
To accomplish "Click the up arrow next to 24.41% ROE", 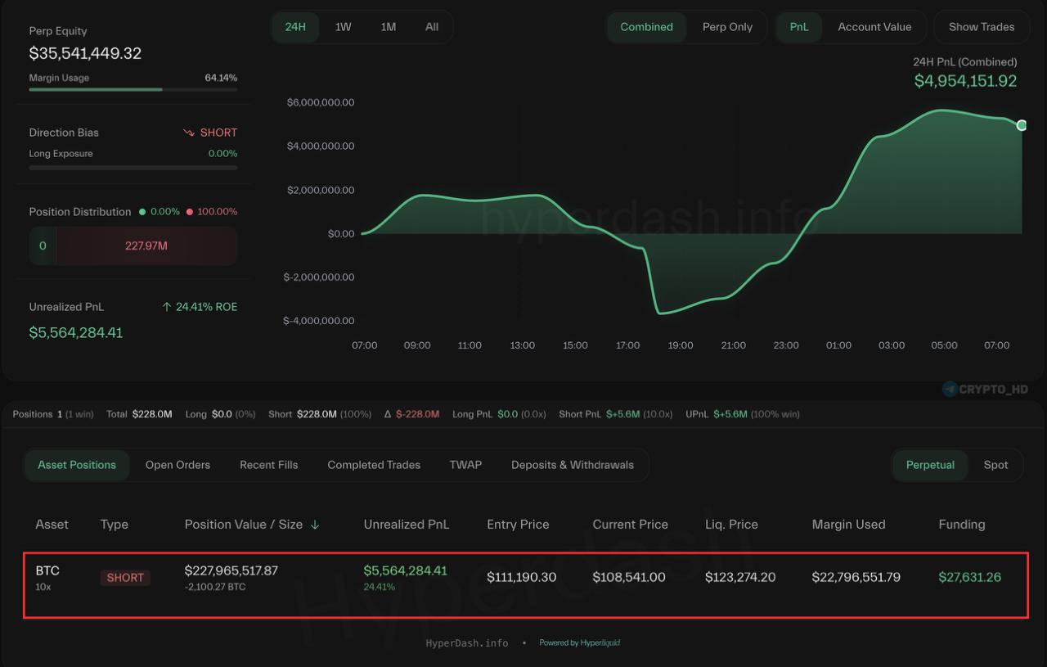I will (x=167, y=307).
